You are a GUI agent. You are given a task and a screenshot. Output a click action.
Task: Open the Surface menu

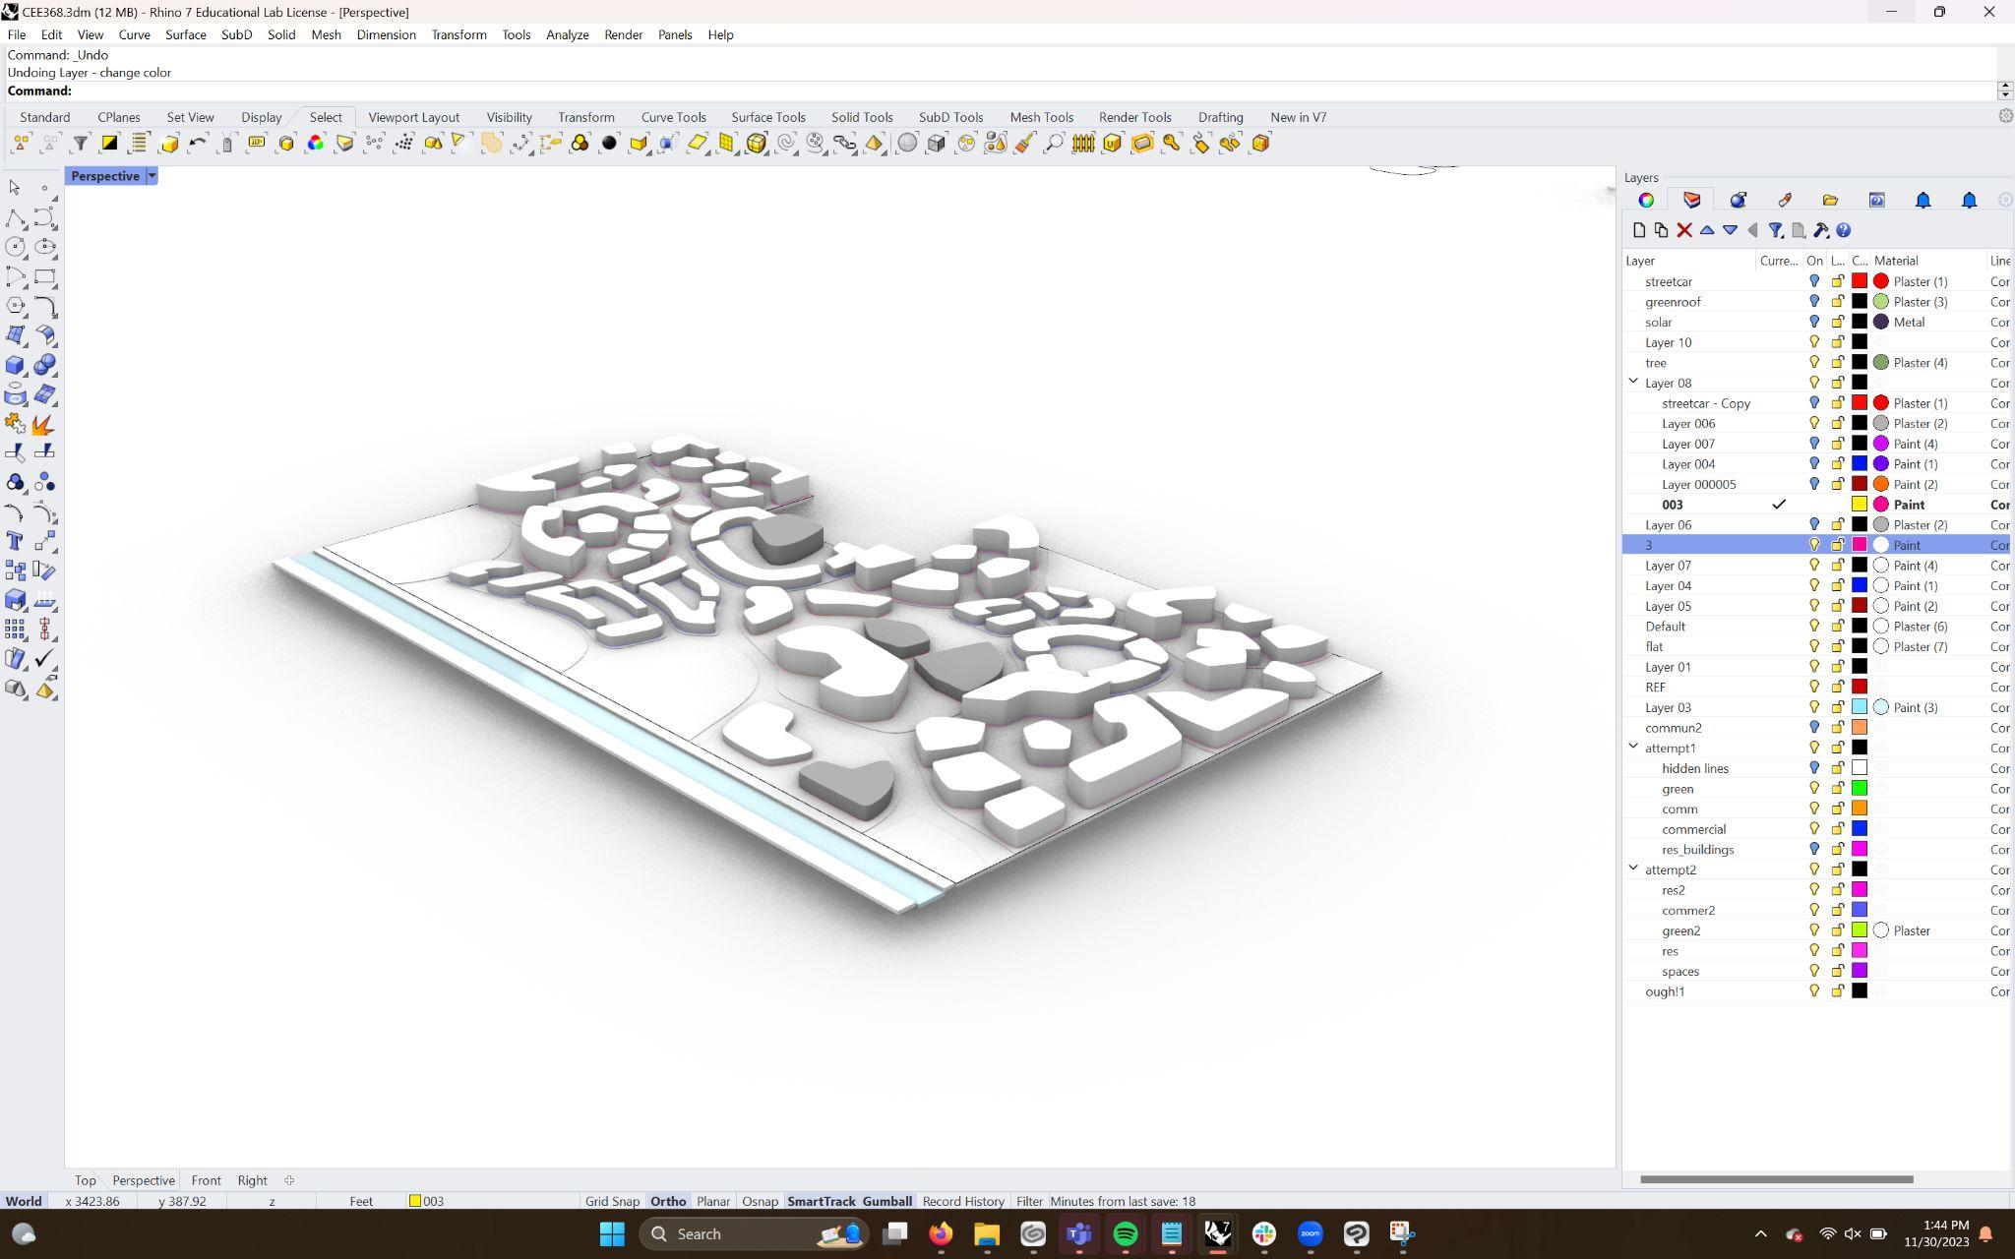click(185, 34)
